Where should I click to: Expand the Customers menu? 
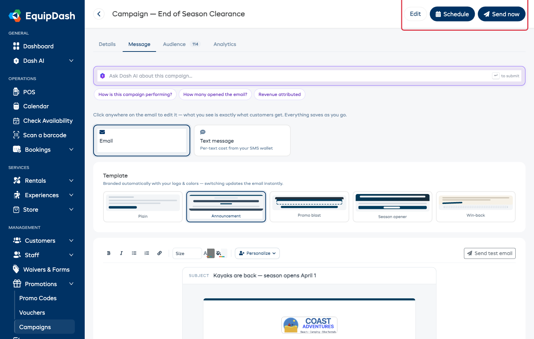click(71, 241)
